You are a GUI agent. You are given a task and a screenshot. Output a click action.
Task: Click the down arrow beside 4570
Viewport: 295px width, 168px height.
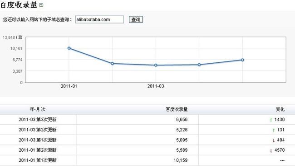271,150
